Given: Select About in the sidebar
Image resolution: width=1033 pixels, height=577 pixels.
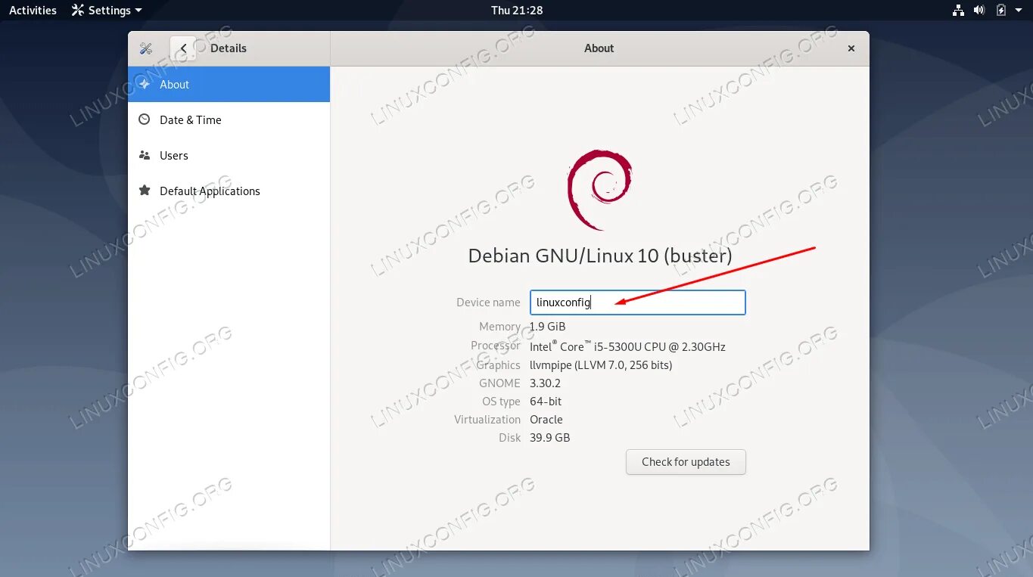Looking at the screenshot, I should pyautogui.click(x=229, y=84).
